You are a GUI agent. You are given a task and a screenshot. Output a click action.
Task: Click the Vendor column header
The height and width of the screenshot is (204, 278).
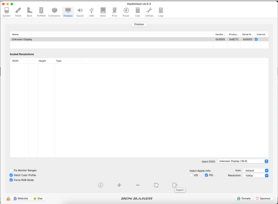220,34
